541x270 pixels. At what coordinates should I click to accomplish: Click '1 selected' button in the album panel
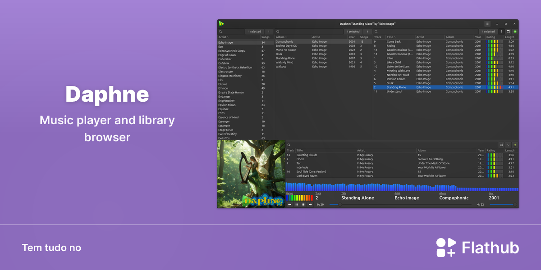pyautogui.click(x=353, y=31)
